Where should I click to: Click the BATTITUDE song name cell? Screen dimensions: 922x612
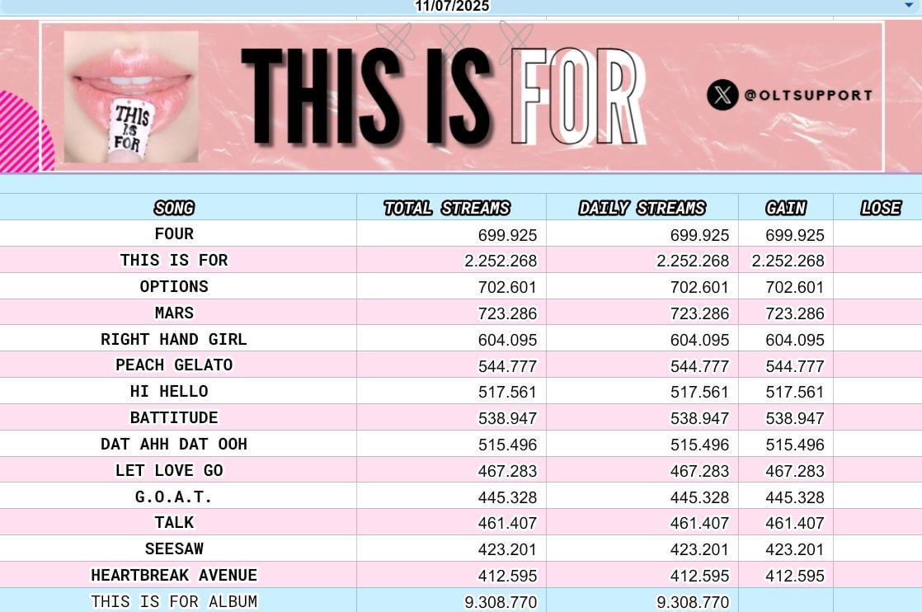(174, 418)
